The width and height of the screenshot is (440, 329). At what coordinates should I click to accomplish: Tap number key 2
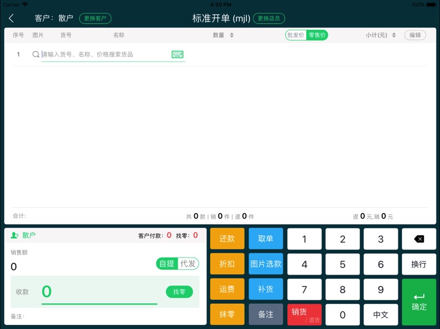pyautogui.click(x=343, y=239)
